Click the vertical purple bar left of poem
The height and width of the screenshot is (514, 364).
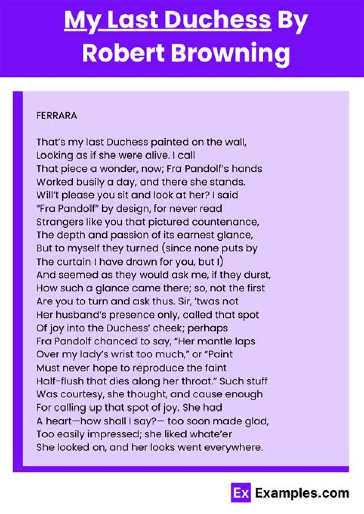pyautogui.click(x=18, y=279)
